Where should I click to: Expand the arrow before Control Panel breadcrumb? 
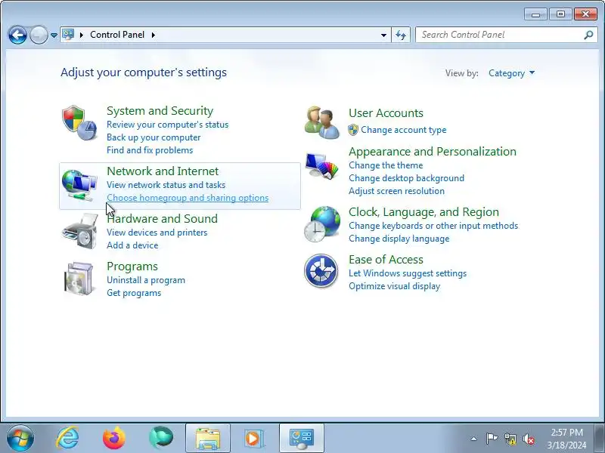coord(82,35)
